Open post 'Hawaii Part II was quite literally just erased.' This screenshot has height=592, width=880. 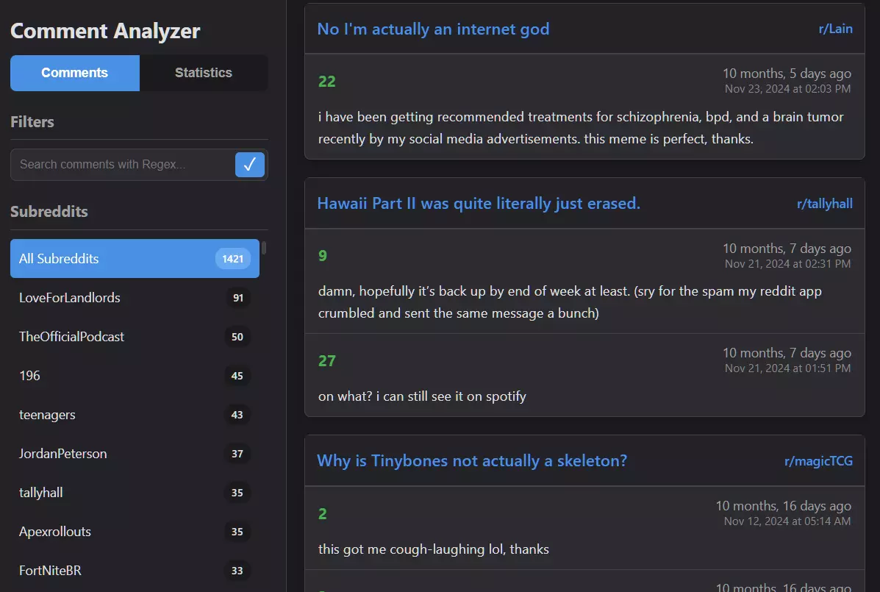[x=479, y=203]
